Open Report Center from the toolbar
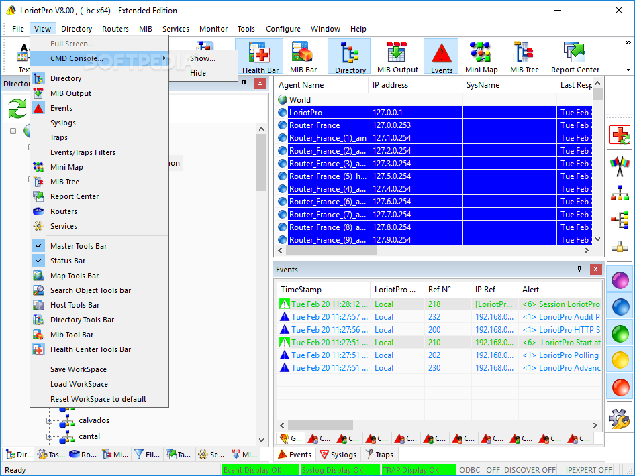Screen dimensions: 635x476 (x=575, y=56)
